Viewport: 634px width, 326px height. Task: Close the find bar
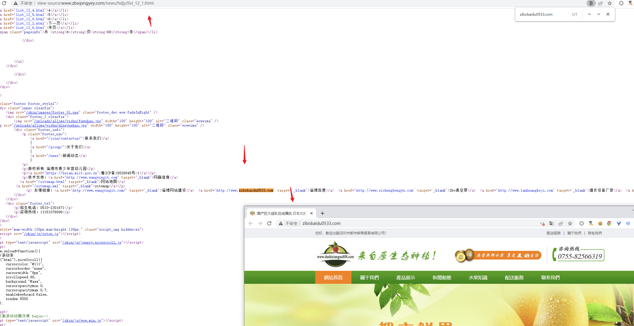[x=608, y=14]
